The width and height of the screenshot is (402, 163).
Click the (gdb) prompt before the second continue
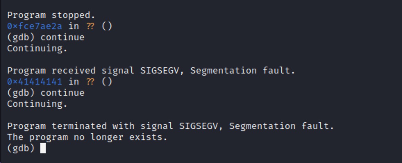click(x=21, y=93)
